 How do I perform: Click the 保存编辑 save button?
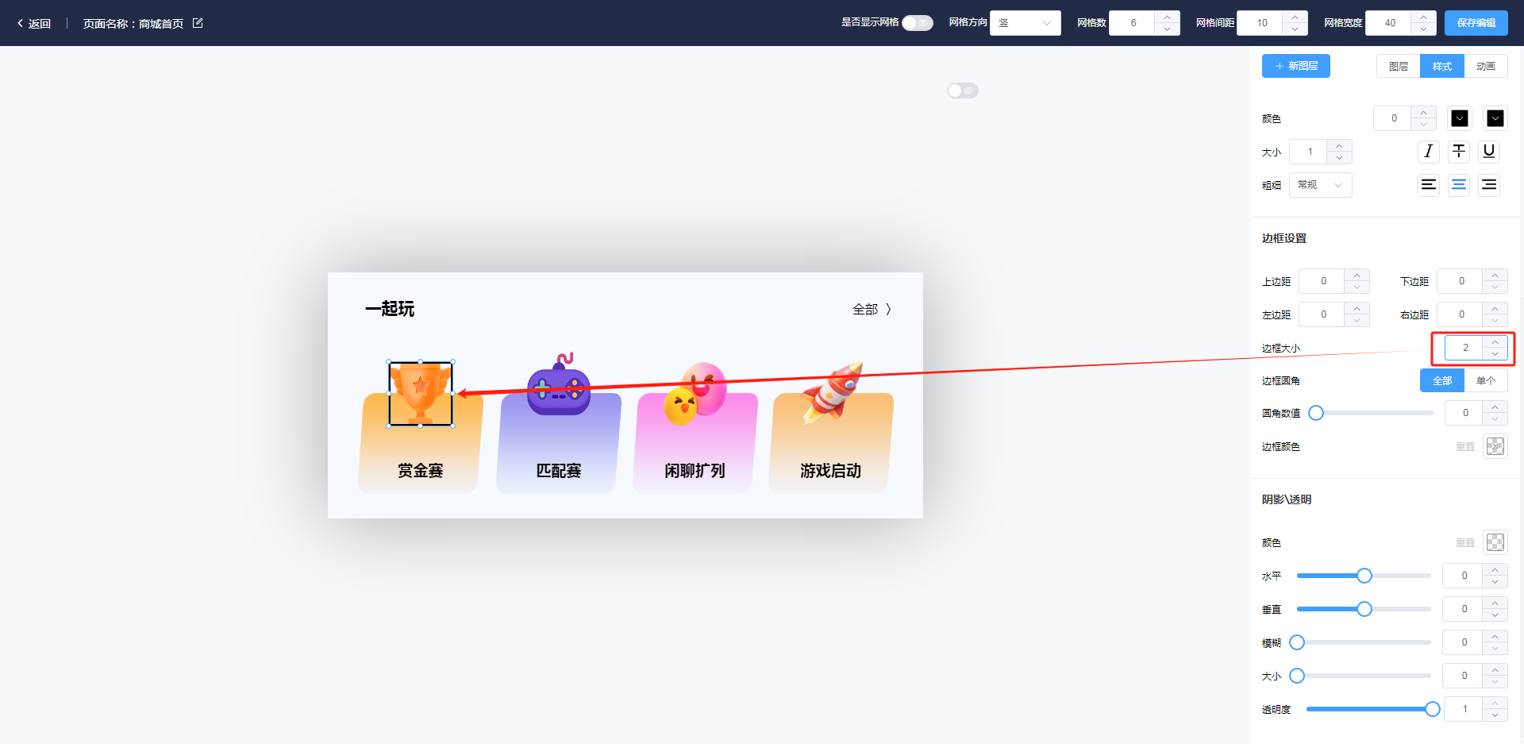[x=1476, y=23]
